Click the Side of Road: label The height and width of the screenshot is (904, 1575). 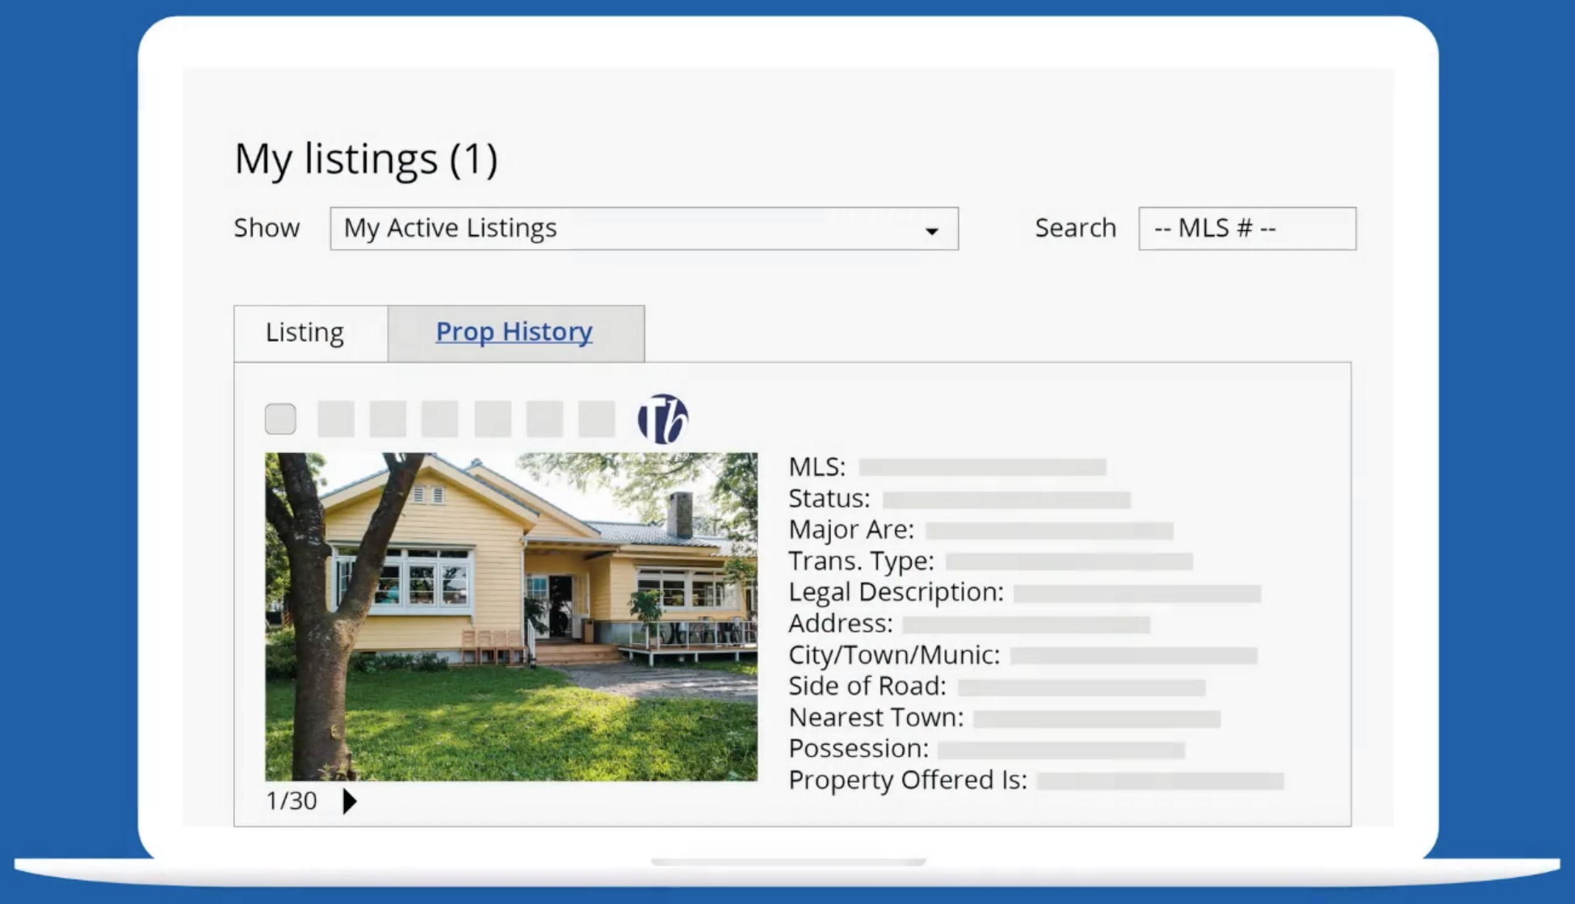(867, 686)
